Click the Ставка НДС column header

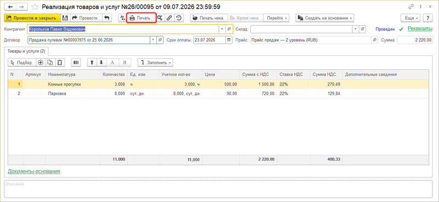(293, 74)
